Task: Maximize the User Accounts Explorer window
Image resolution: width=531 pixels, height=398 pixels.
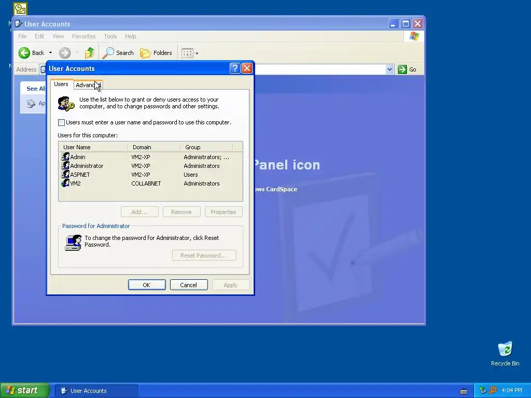Action: pyautogui.click(x=406, y=24)
